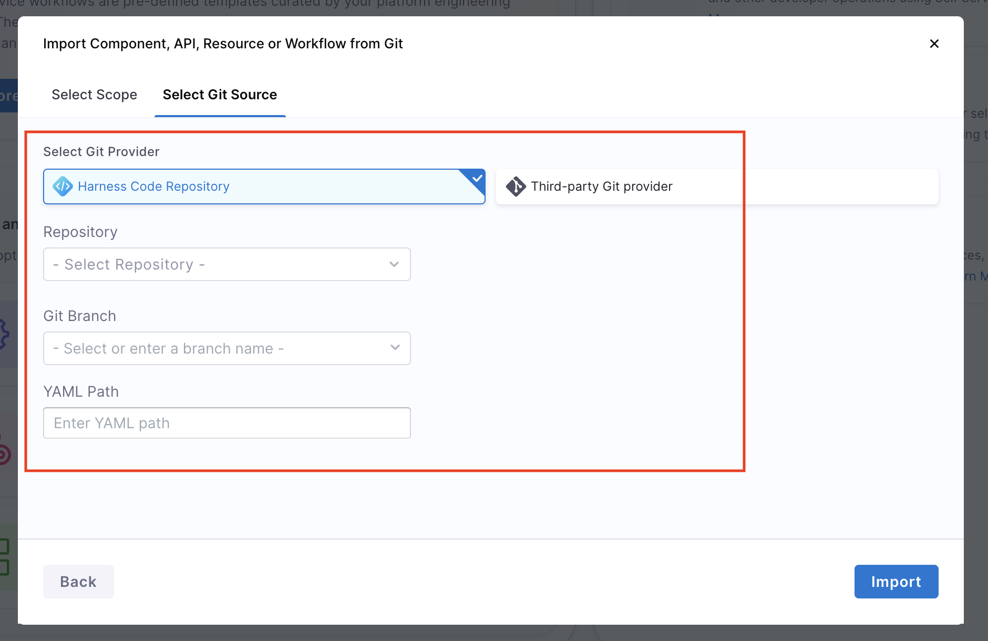The image size is (988, 641).
Task: Click the YAML Path field label
Action: click(81, 392)
